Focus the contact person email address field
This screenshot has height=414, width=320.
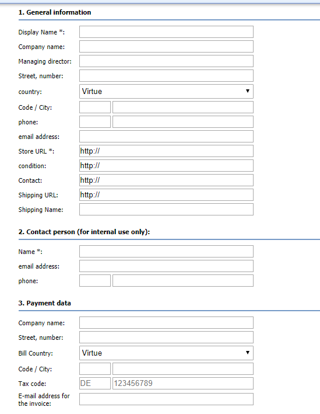(x=166, y=266)
